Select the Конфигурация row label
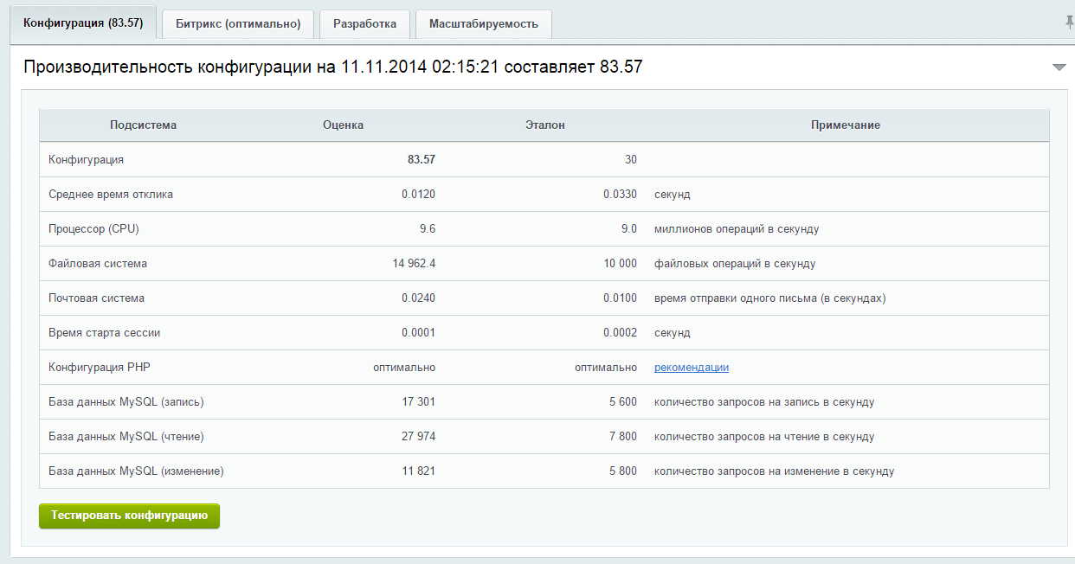 click(87, 160)
